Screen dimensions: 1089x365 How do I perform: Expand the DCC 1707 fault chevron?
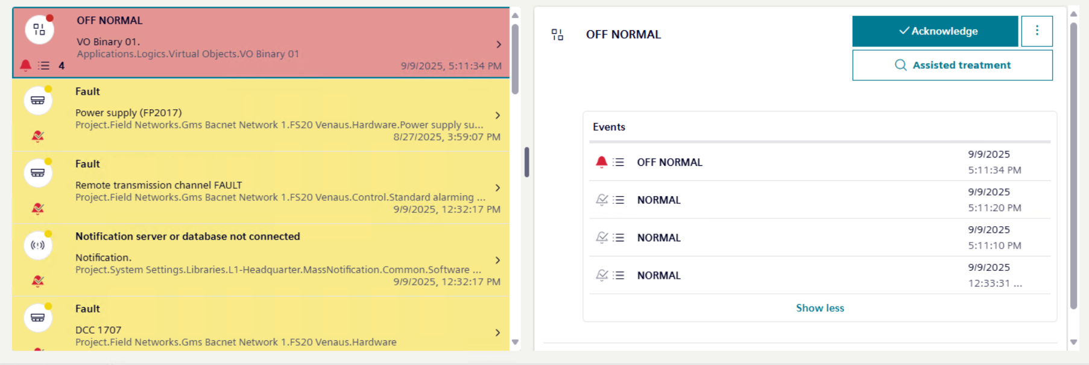tap(497, 332)
